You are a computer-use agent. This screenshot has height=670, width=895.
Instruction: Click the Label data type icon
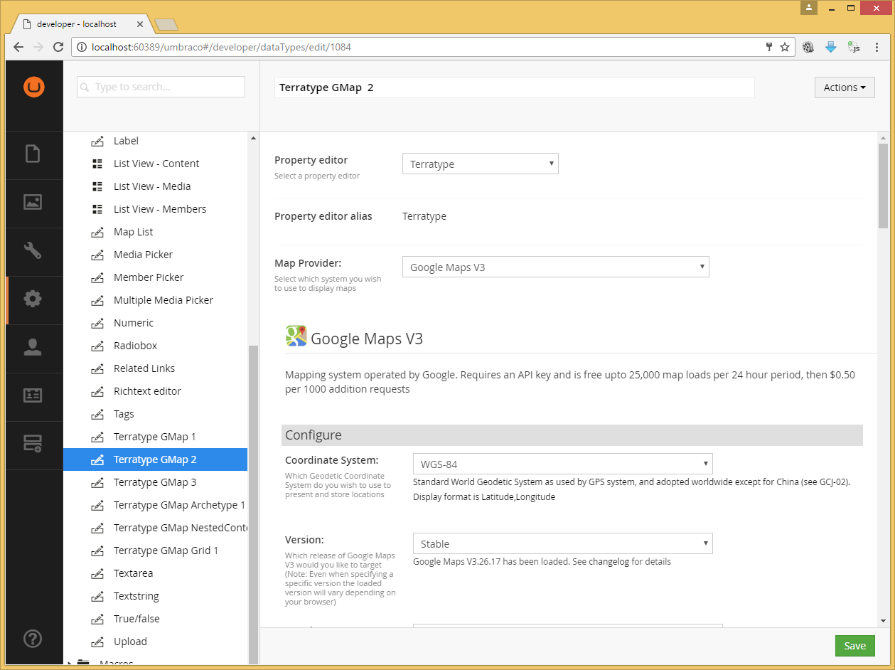pos(97,141)
